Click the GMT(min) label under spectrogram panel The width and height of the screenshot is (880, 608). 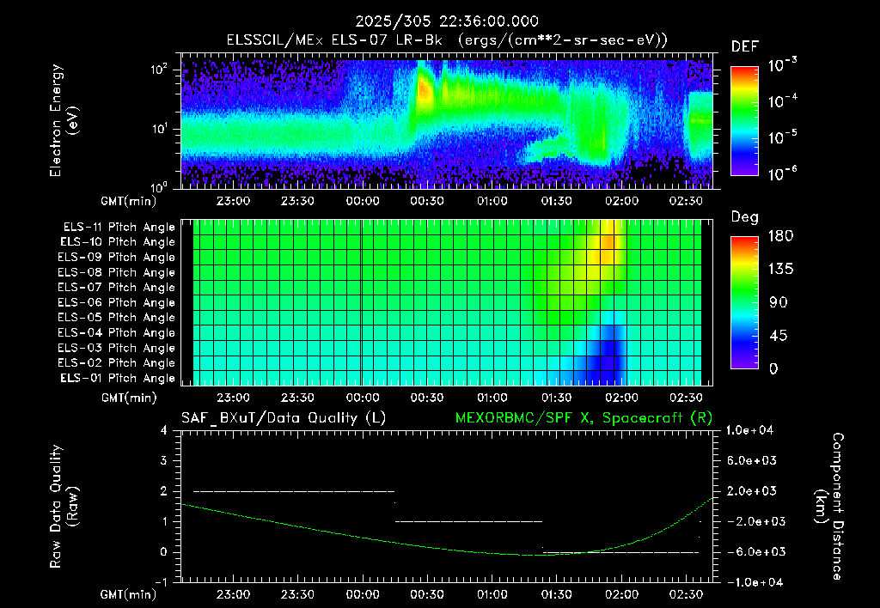[x=129, y=201]
